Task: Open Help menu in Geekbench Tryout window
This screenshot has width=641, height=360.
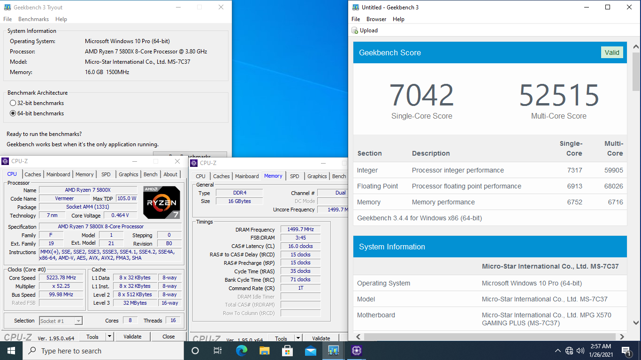Action: [x=61, y=19]
